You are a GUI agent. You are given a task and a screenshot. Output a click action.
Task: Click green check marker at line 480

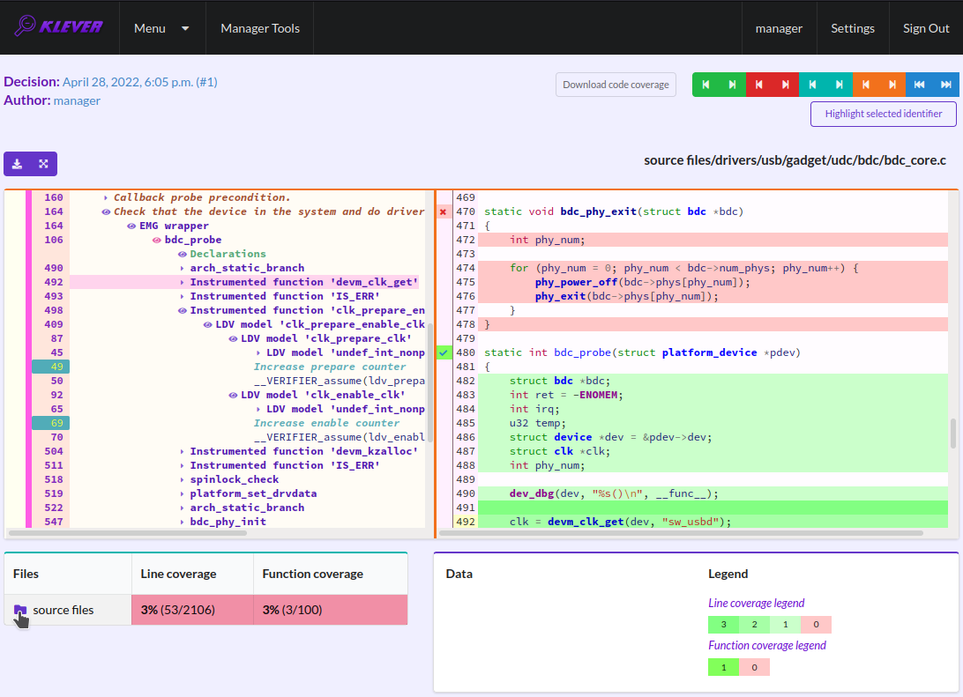(443, 352)
